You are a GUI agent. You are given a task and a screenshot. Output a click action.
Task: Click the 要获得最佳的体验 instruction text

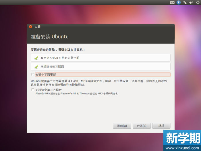click(x=58, y=49)
